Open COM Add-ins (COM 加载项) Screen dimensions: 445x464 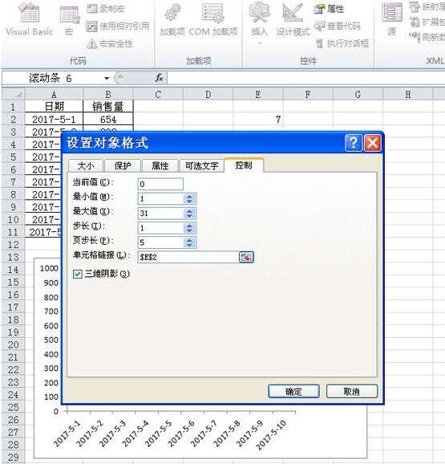pos(213,20)
